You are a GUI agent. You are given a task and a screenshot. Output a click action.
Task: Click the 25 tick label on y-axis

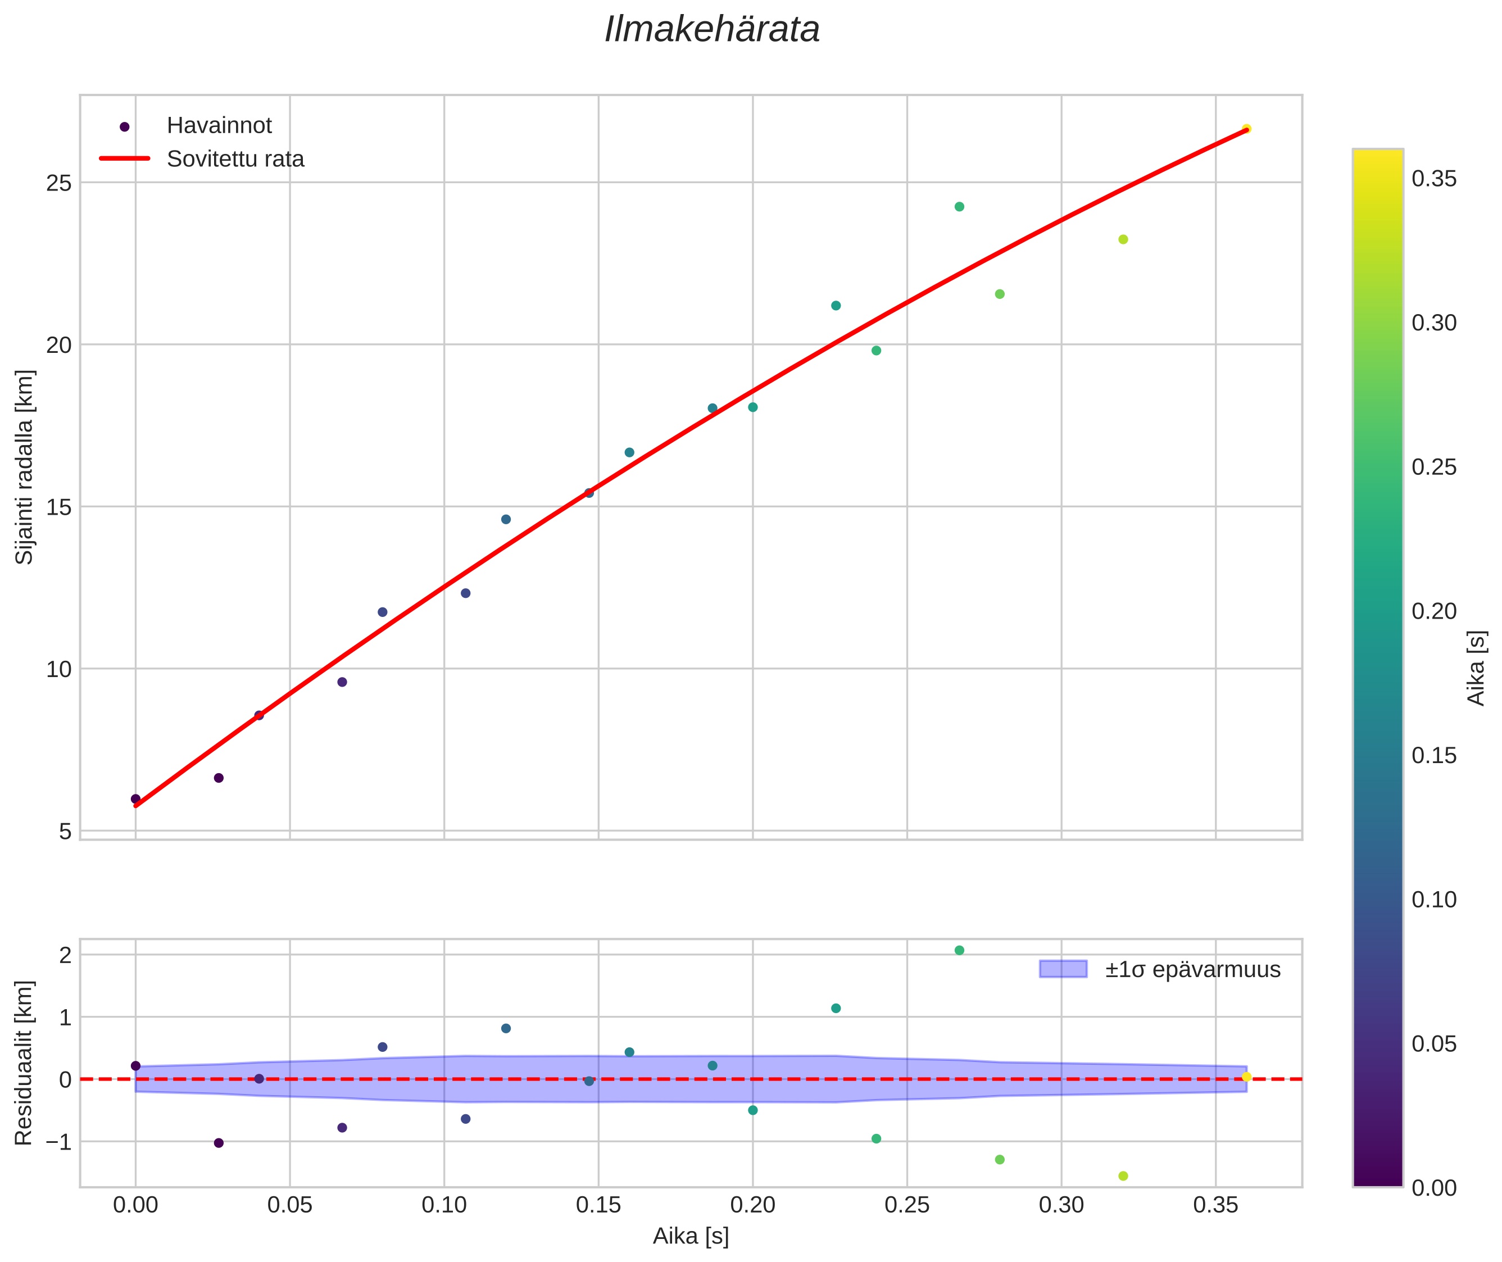click(x=58, y=184)
